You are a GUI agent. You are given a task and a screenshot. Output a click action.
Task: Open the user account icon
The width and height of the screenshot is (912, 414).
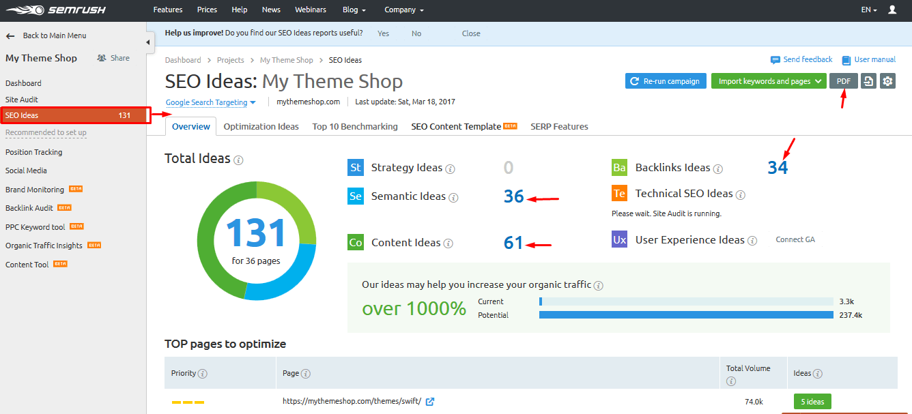click(x=892, y=10)
